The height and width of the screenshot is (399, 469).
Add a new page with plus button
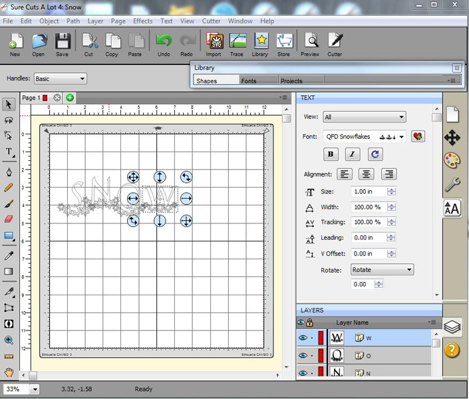70,98
